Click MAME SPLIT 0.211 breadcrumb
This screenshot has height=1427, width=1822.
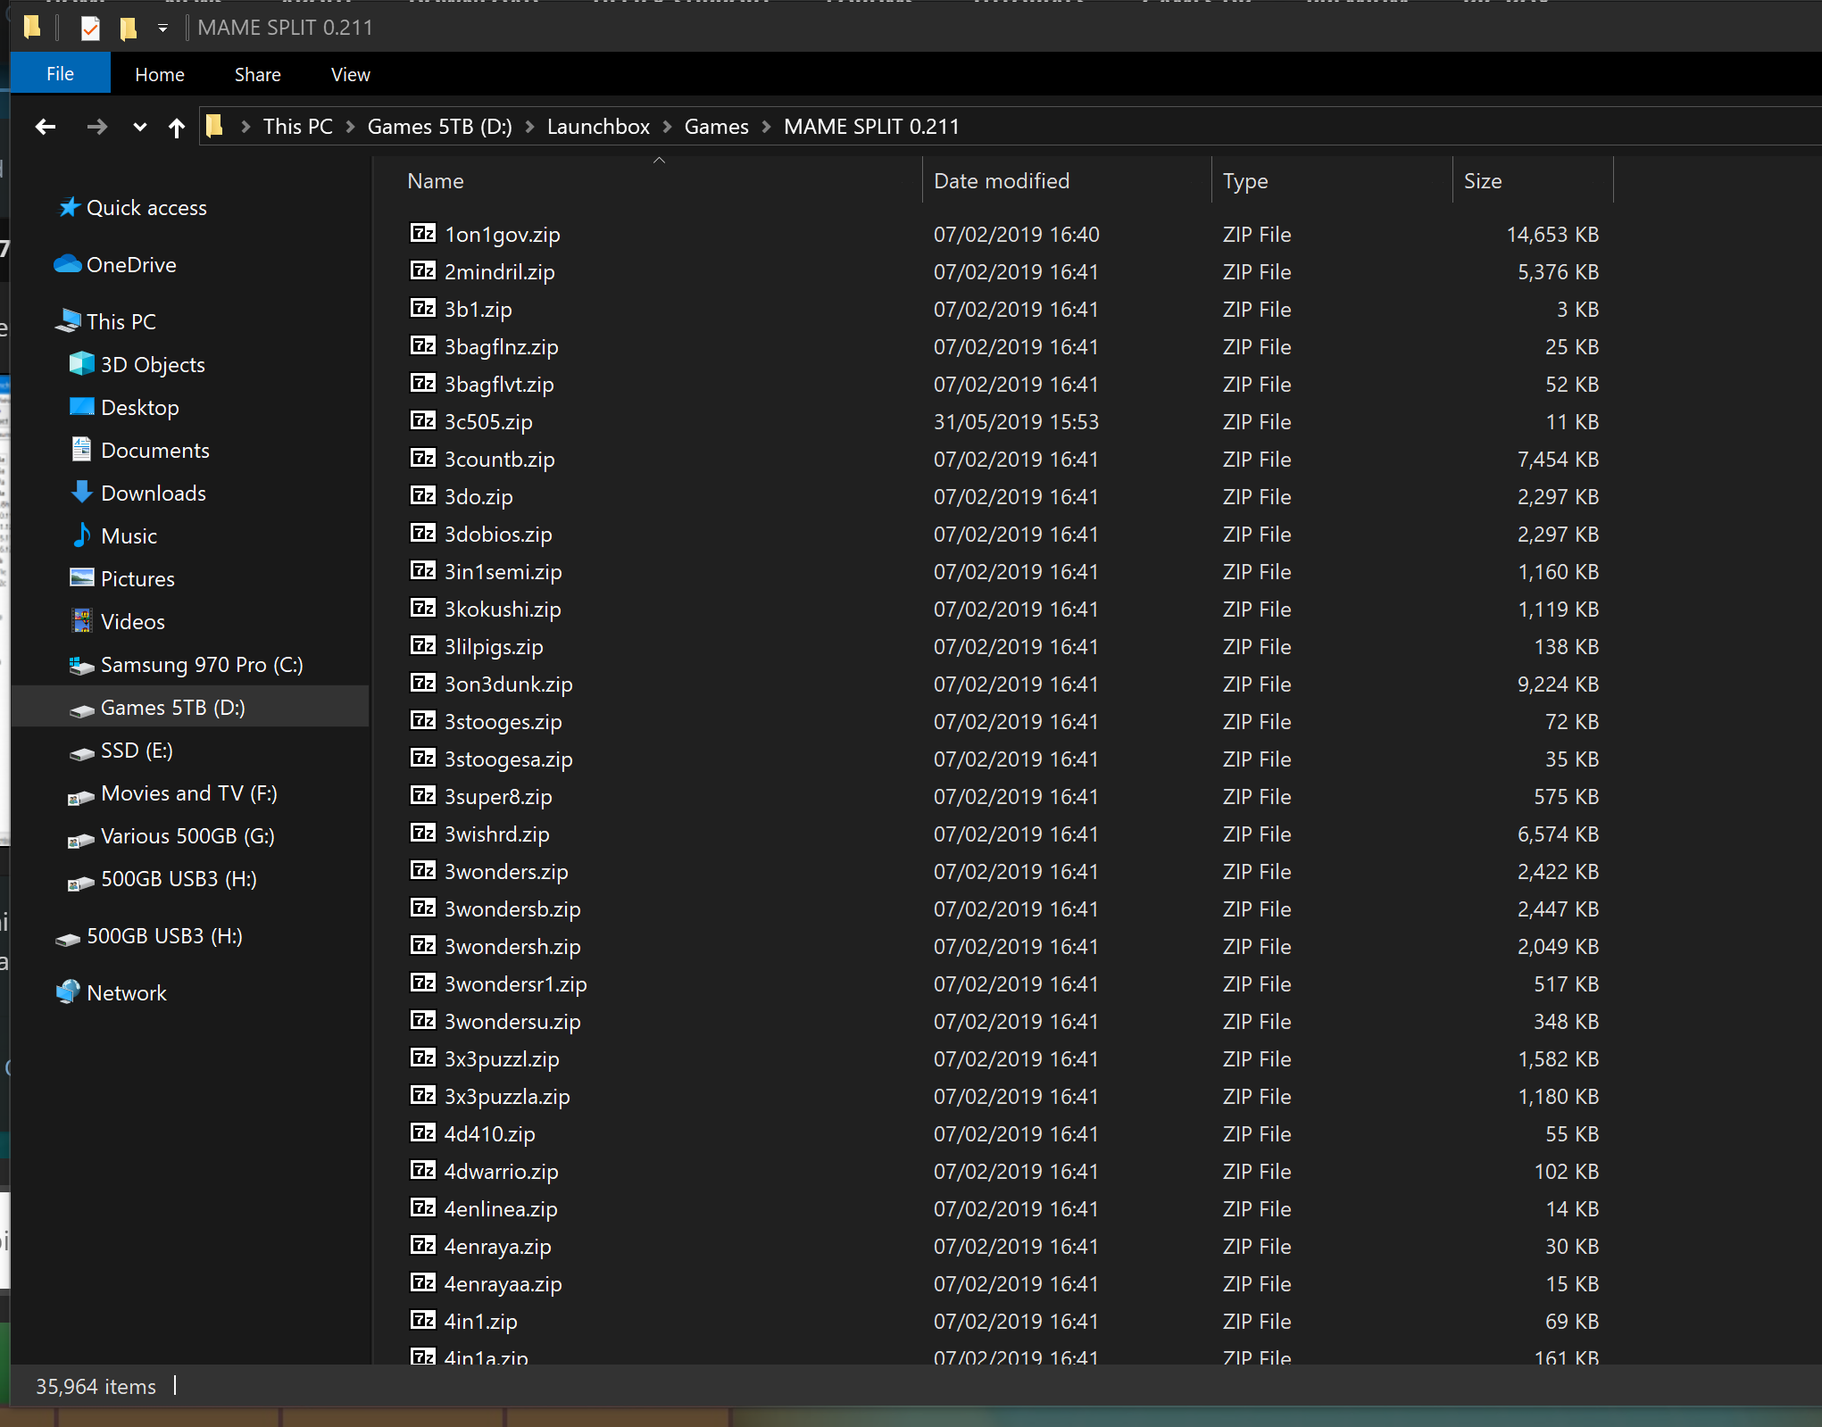pos(871,127)
